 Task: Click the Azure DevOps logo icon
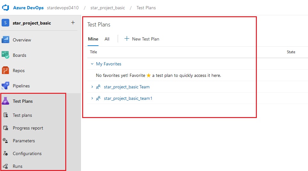point(5,8)
